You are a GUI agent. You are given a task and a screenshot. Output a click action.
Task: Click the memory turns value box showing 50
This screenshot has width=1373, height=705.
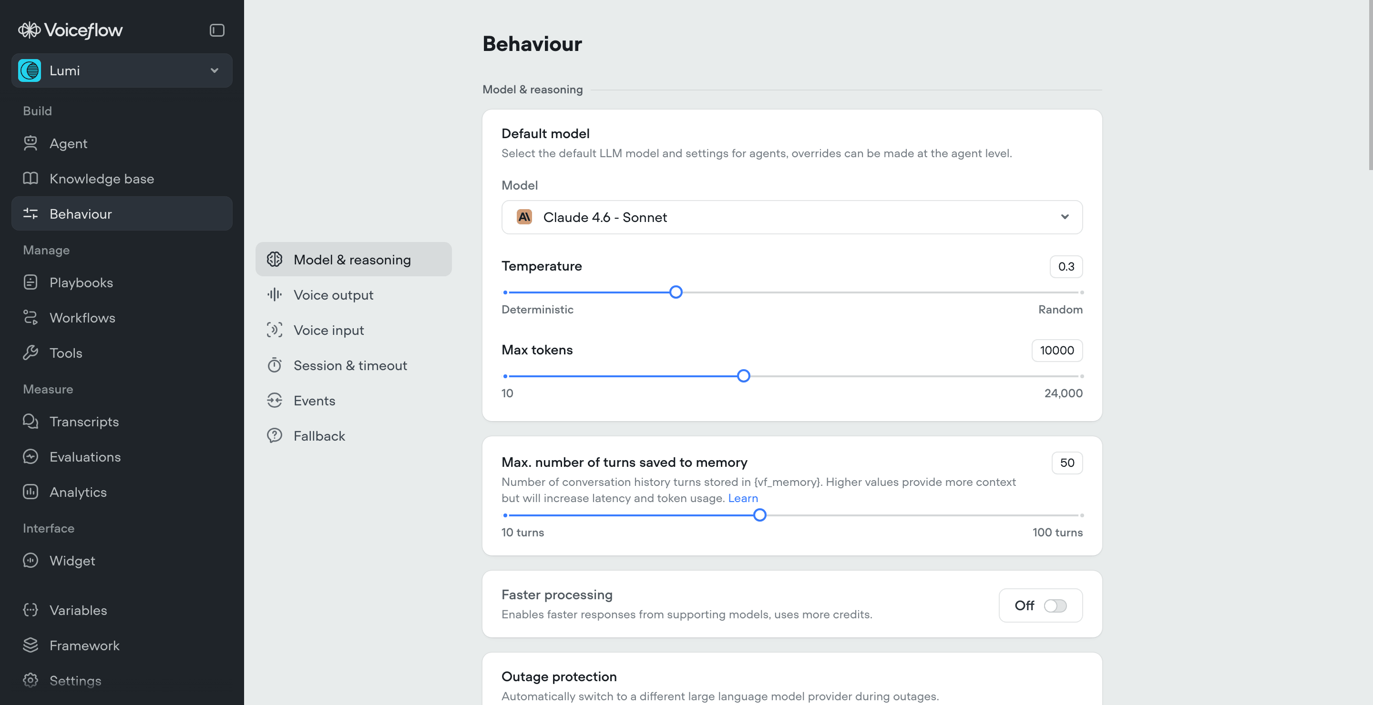pos(1066,463)
